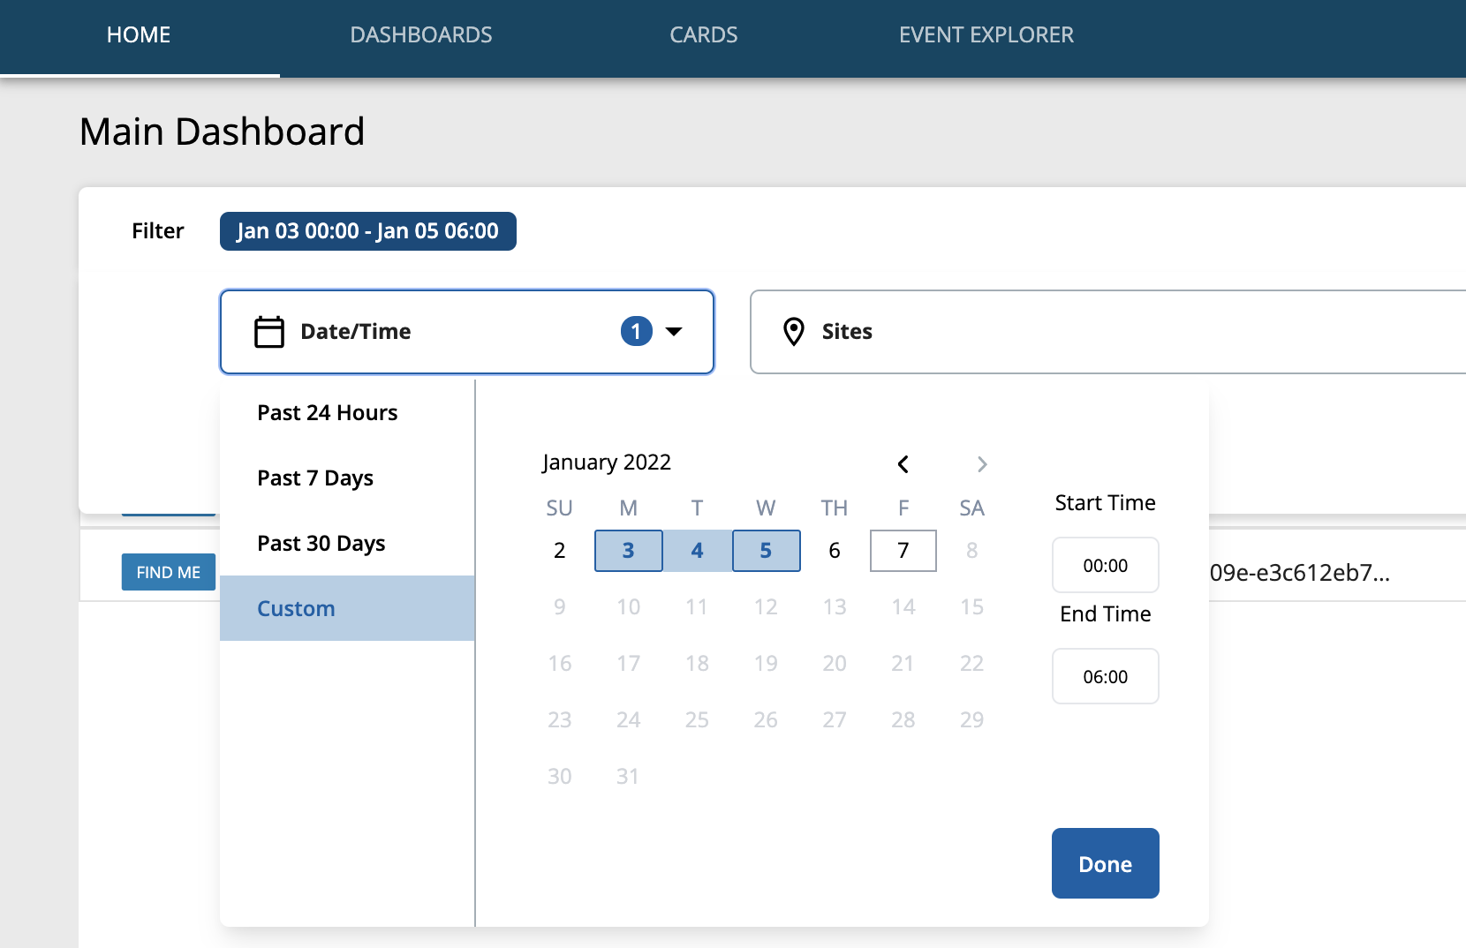Open the EVENT EXPLORER tab
1466x948 pixels.
click(x=986, y=34)
